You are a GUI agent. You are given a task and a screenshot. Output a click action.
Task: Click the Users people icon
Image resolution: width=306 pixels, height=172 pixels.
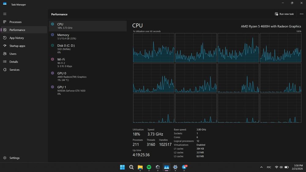[5, 53]
